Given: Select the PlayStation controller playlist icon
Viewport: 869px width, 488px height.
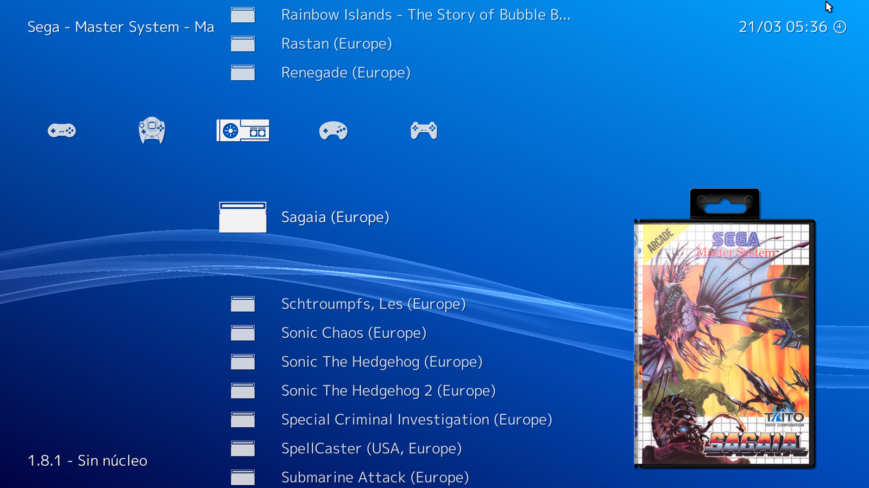Looking at the screenshot, I should 423,131.
